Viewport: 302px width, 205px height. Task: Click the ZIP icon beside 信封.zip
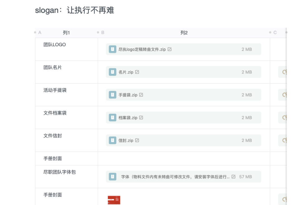(112, 140)
